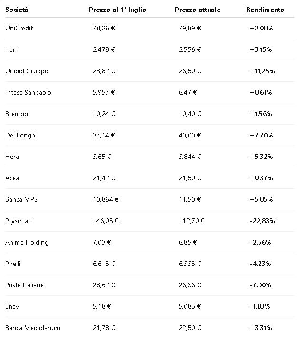The height and width of the screenshot is (343, 297).
Task: Click Unipol Gruppo return +11,25%
Action: tap(262, 71)
